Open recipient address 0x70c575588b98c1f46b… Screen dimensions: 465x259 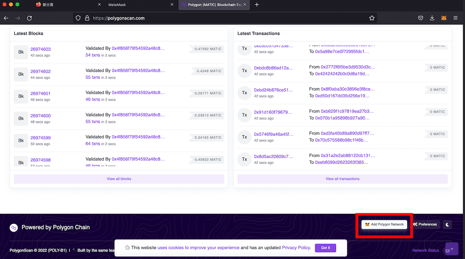tap(341, 140)
